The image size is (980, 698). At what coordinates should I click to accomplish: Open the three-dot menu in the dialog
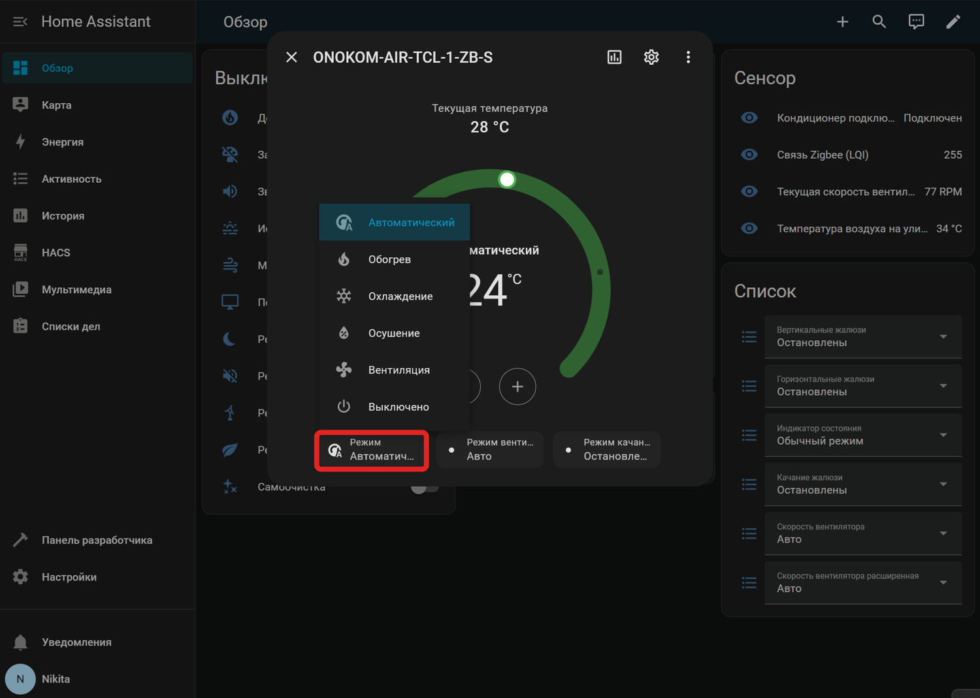pos(688,57)
